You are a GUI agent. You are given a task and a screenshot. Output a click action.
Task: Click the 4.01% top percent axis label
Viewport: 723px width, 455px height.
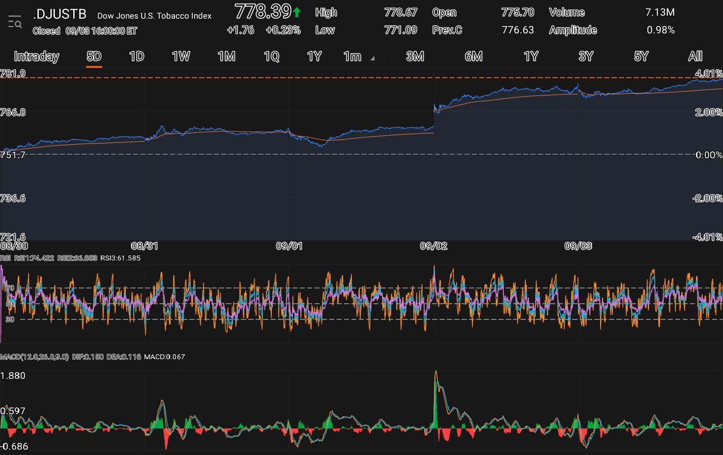point(709,74)
